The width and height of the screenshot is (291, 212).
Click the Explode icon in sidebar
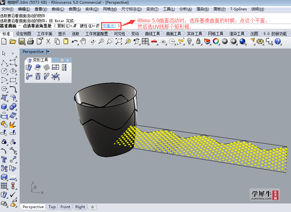[13, 124]
